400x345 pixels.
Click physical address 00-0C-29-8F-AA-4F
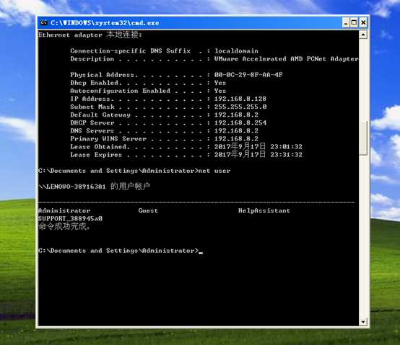248,75
